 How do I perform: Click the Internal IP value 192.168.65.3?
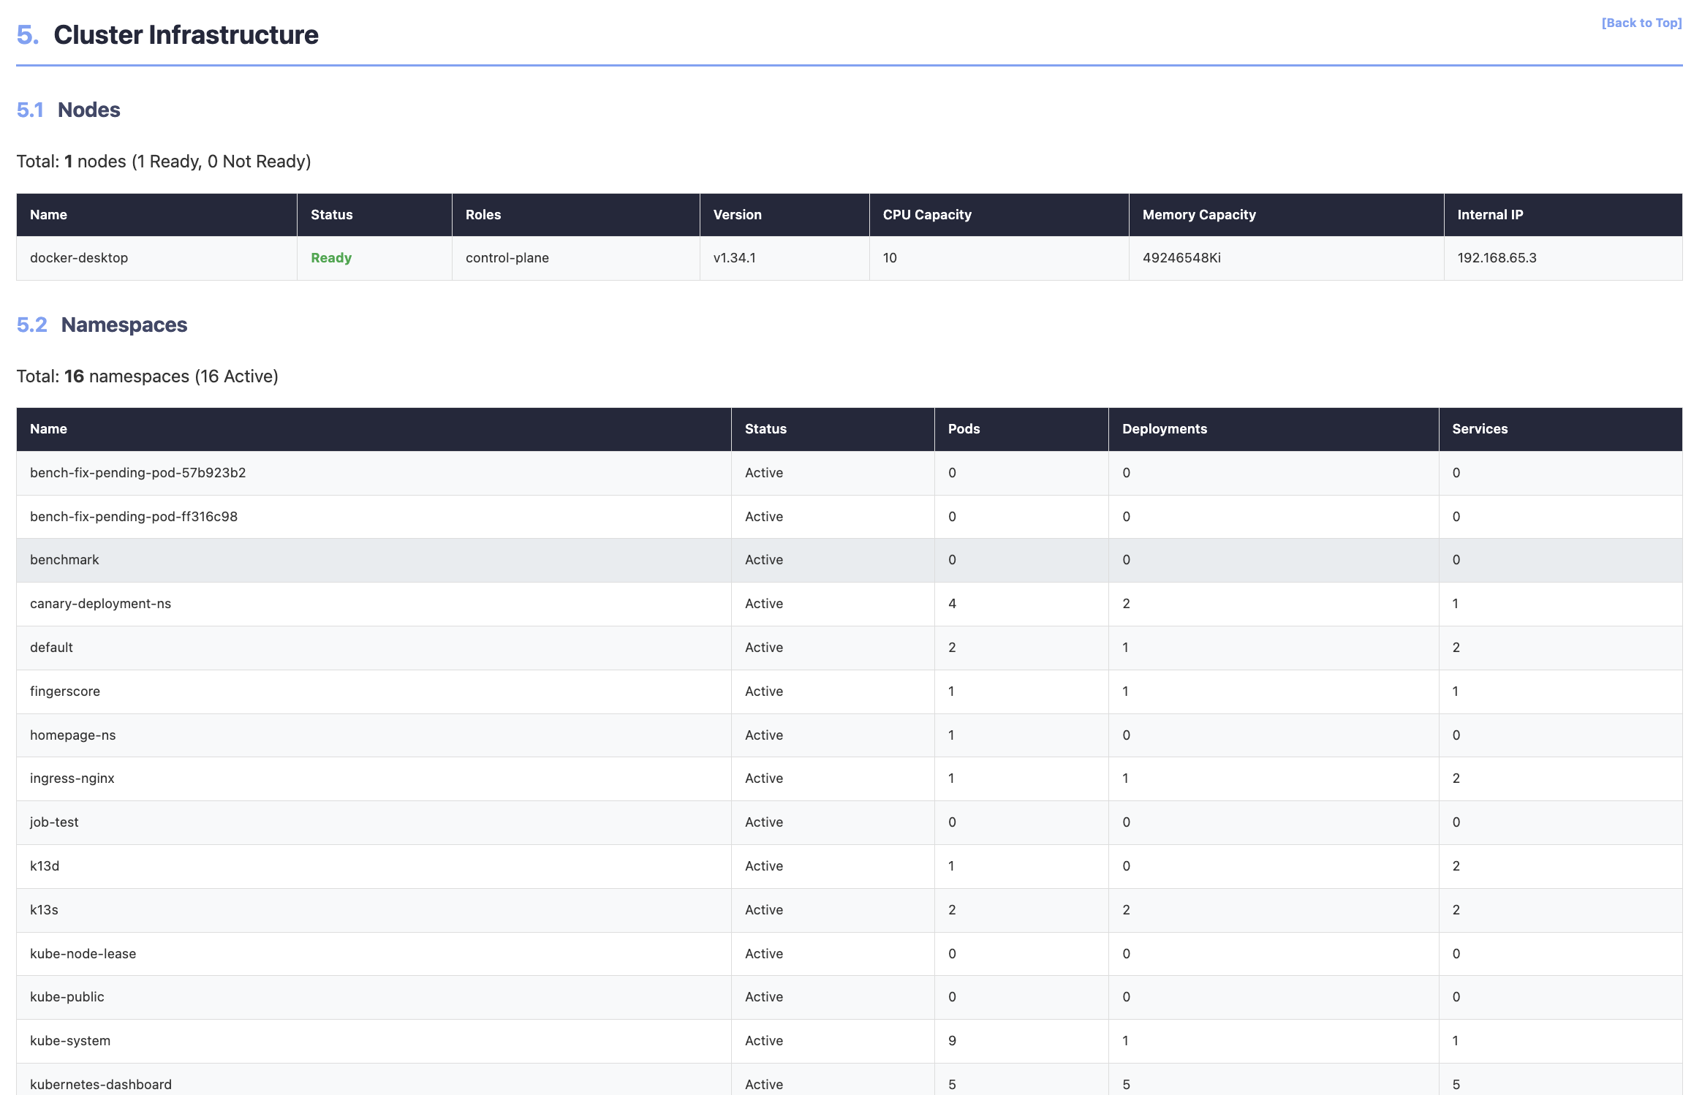tap(1496, 258)
